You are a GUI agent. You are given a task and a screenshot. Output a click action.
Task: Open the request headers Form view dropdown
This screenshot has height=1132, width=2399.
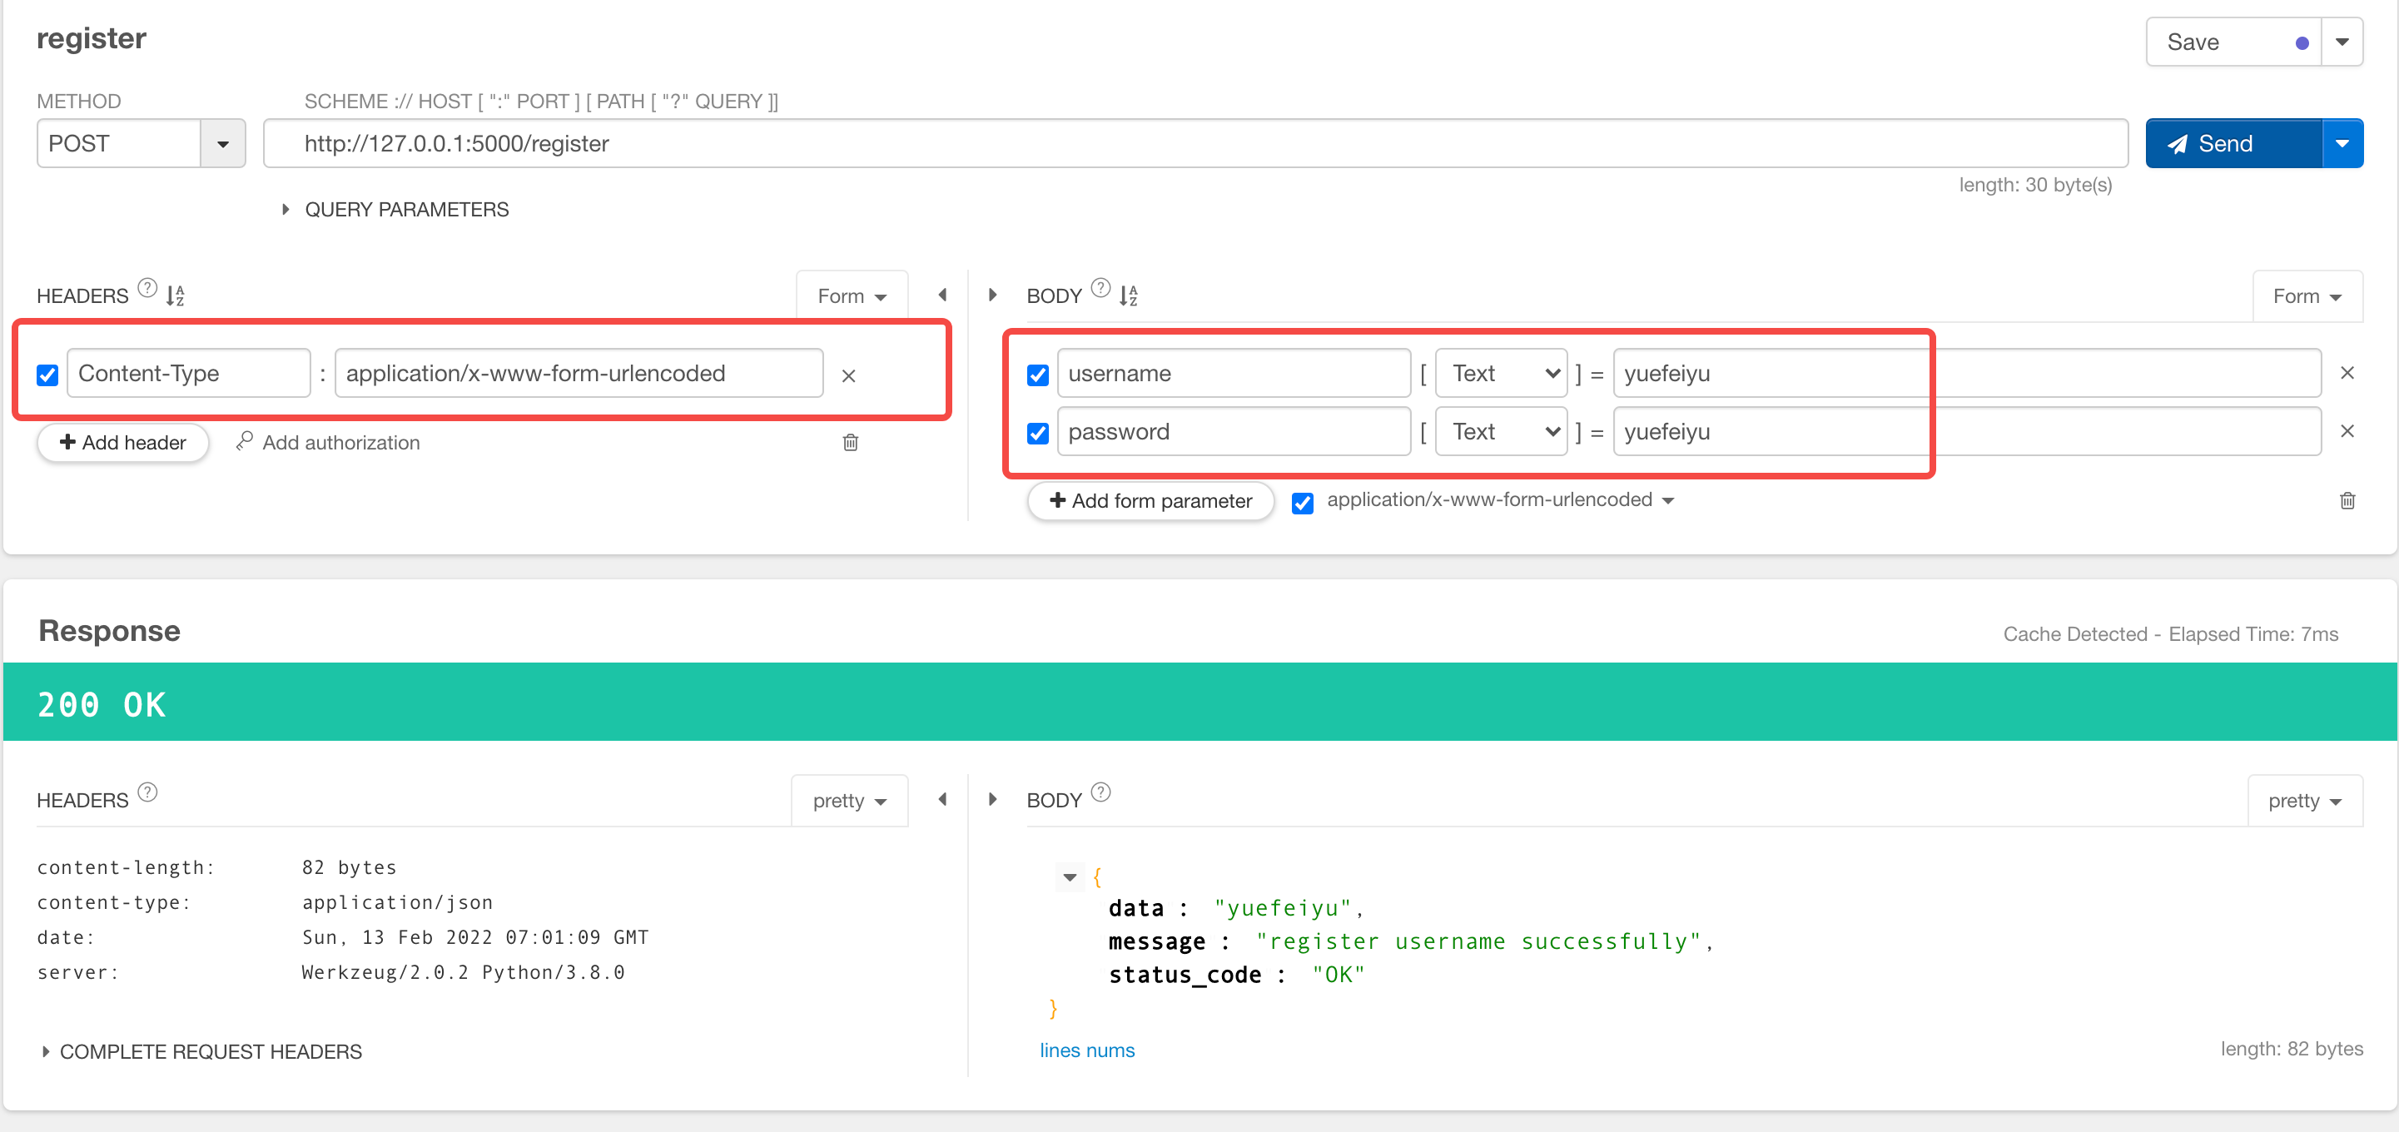pyautogui.click(x=852, y=296)
